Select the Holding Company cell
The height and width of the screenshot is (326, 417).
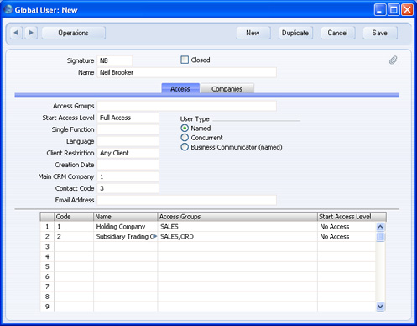126,227
